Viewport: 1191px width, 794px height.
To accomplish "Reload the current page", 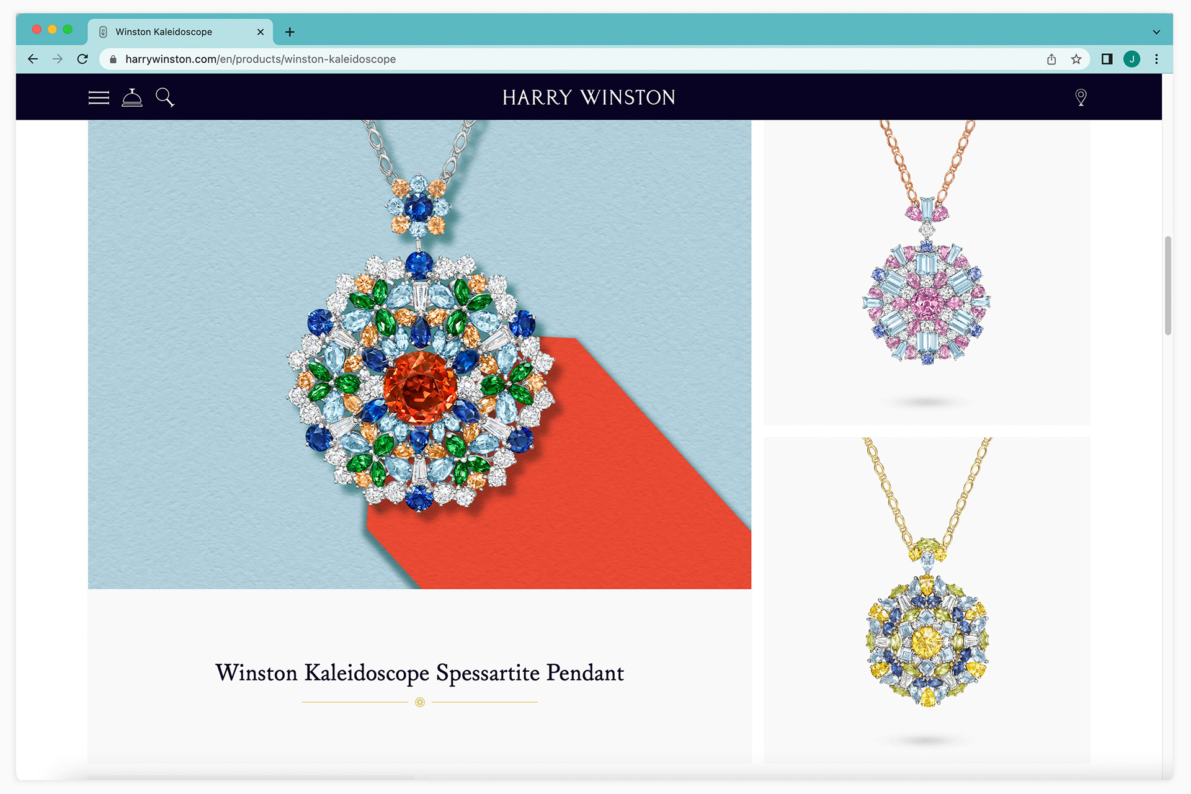I will tap(83, 59).
